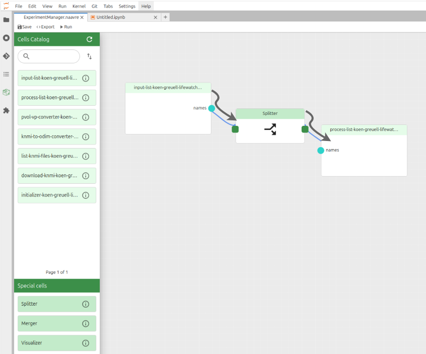Screen dimensions: 426x354
Task: Click the Jupyter logo icon
Action: click(6, 6)
